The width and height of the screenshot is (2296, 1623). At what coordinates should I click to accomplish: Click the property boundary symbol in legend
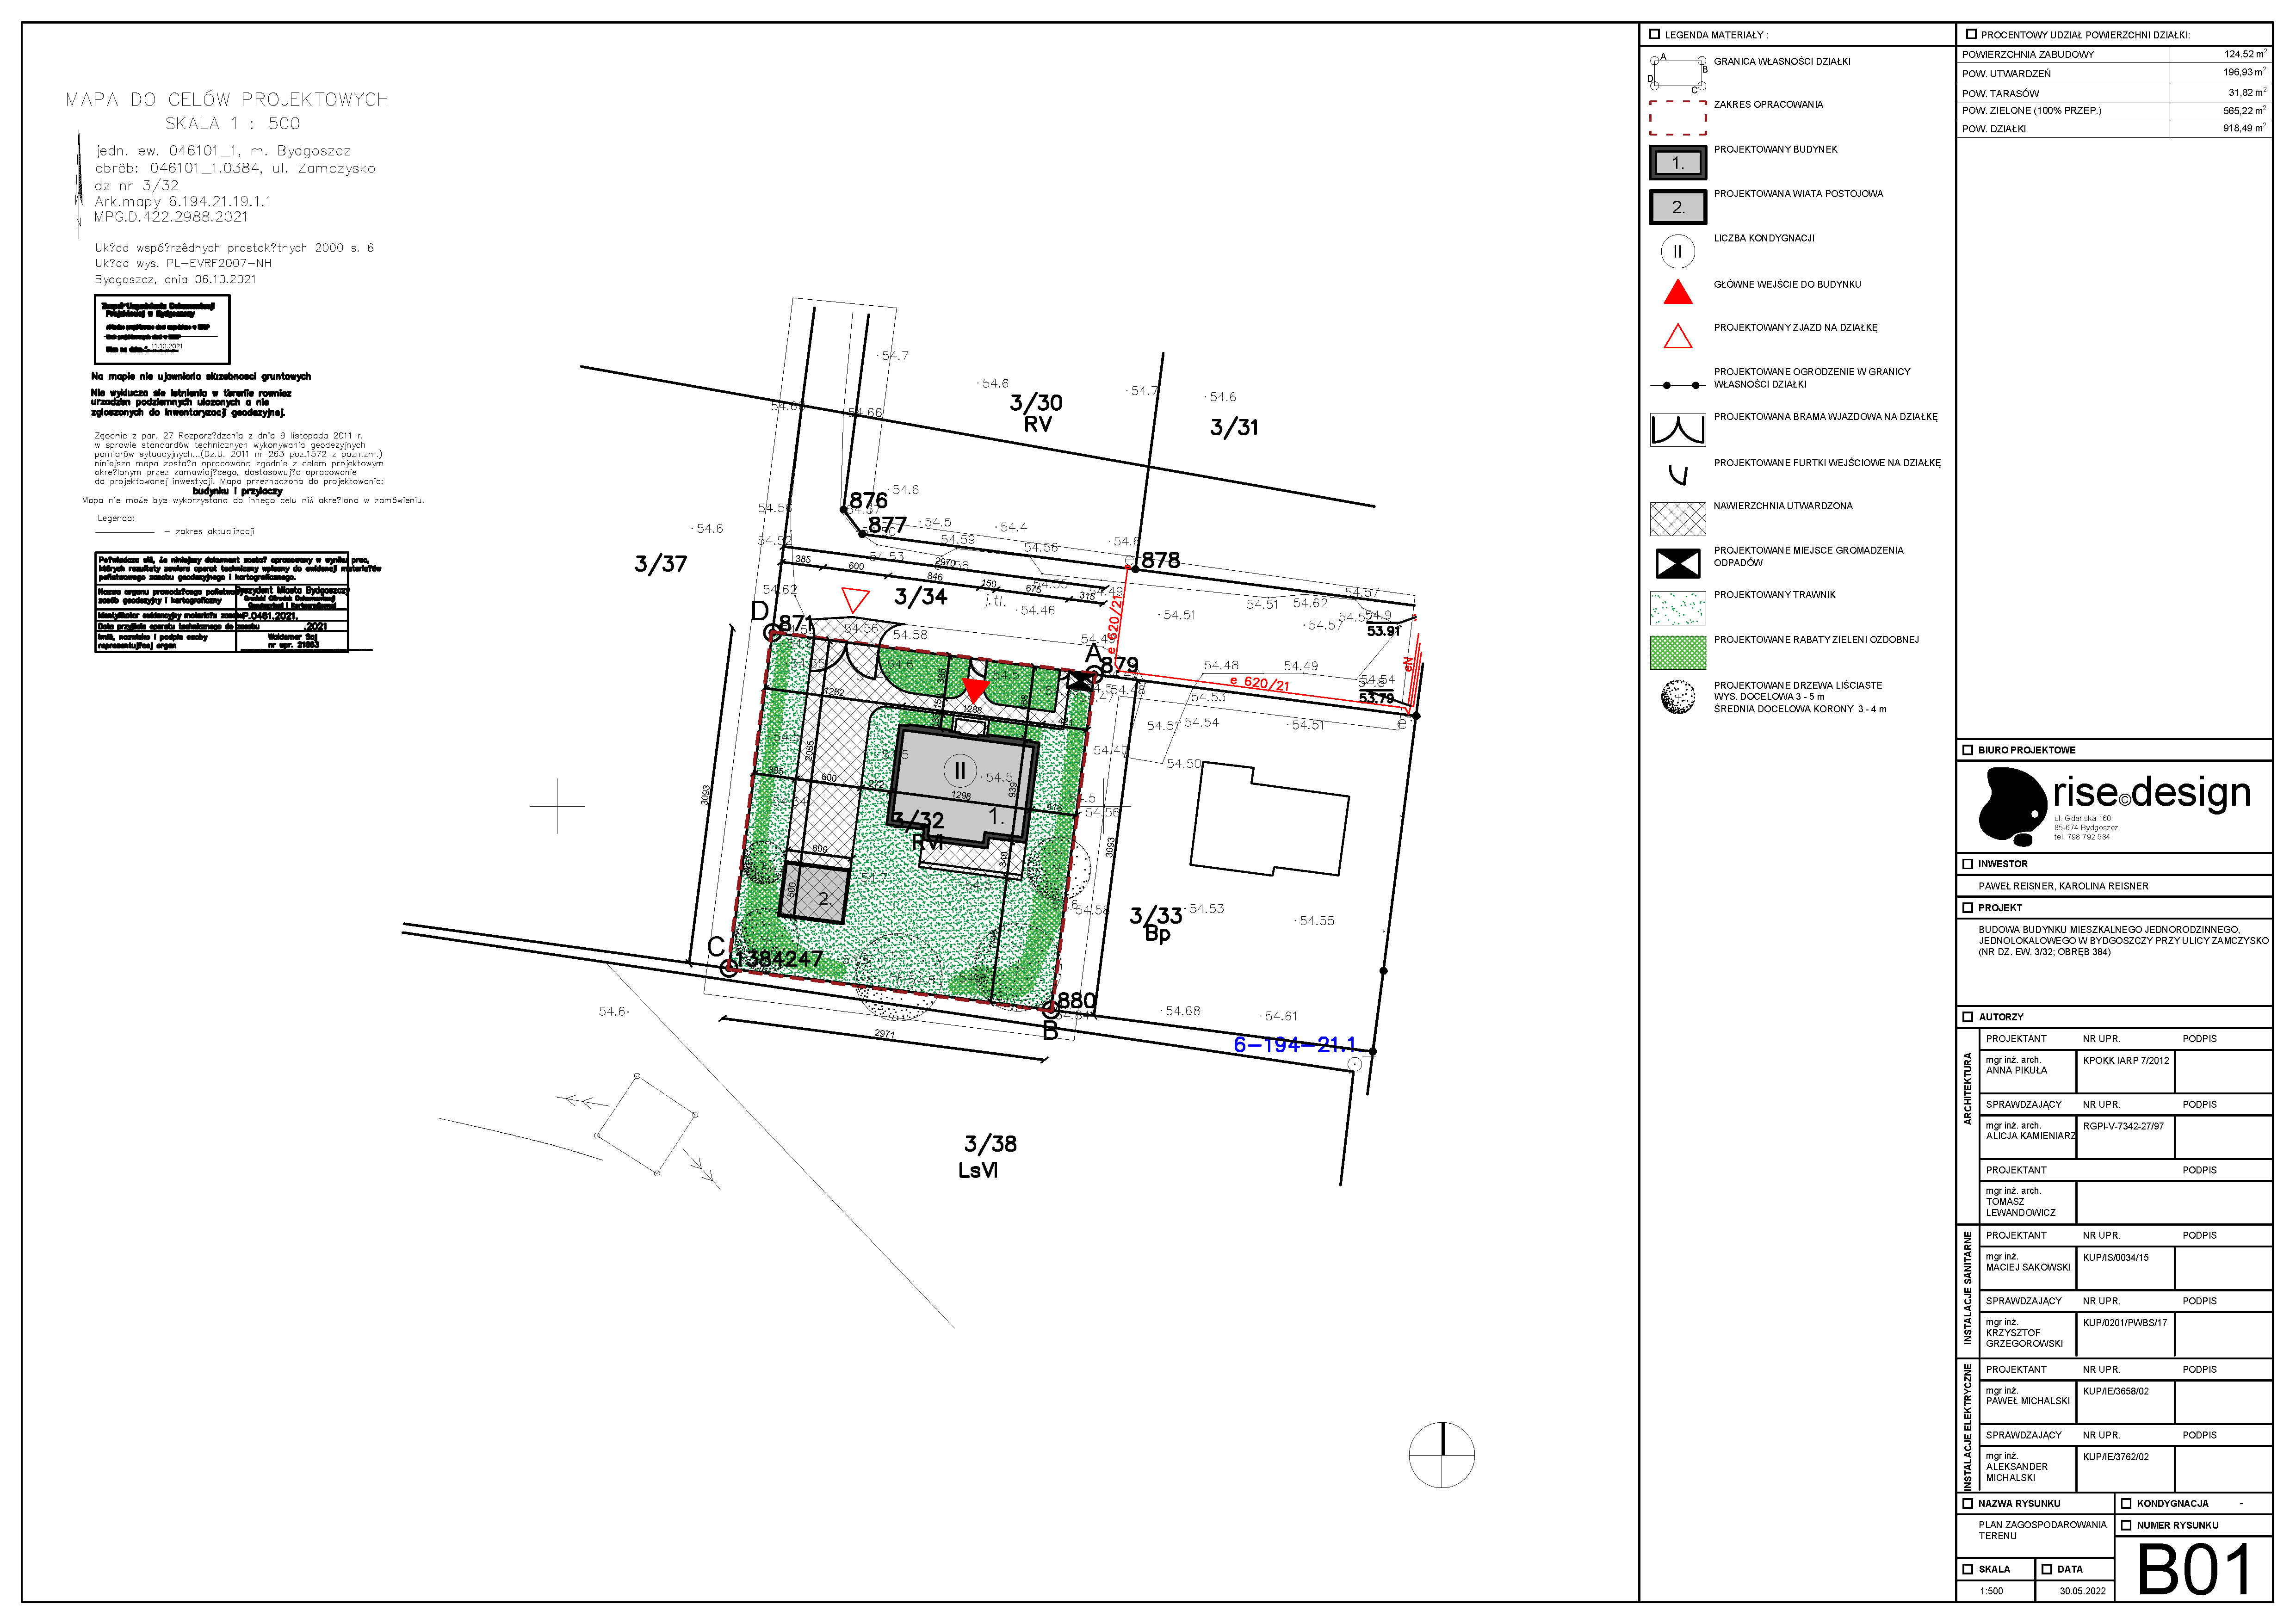(x=1677, y=73)
